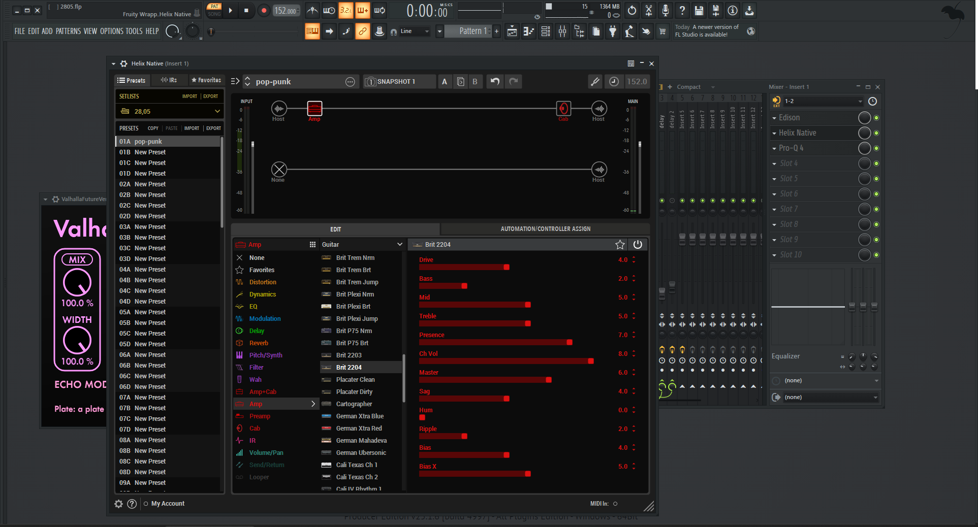
Task: Open the Compact mixer layout dropdown
Action: (696, 87)
